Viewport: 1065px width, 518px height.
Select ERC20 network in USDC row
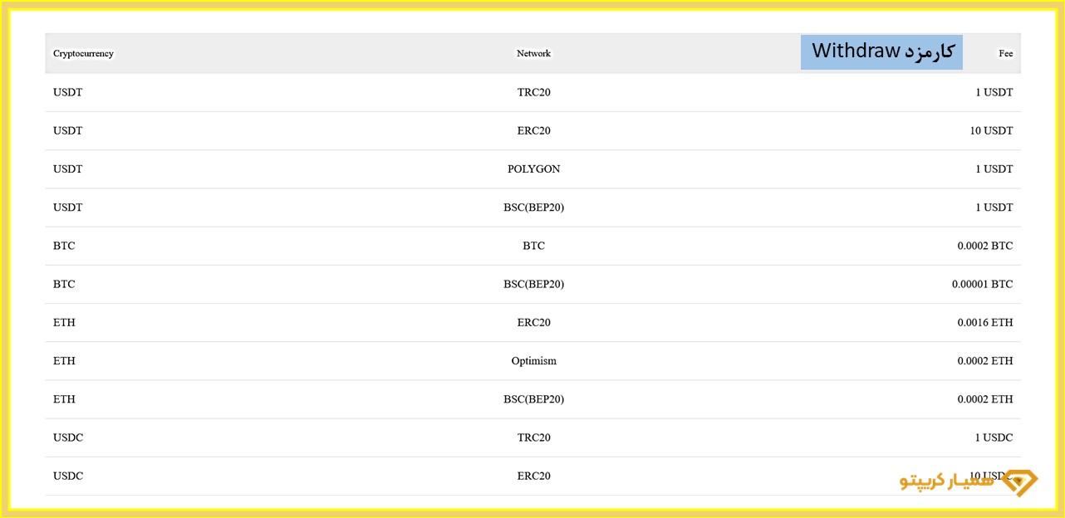(x=533, y=476)
